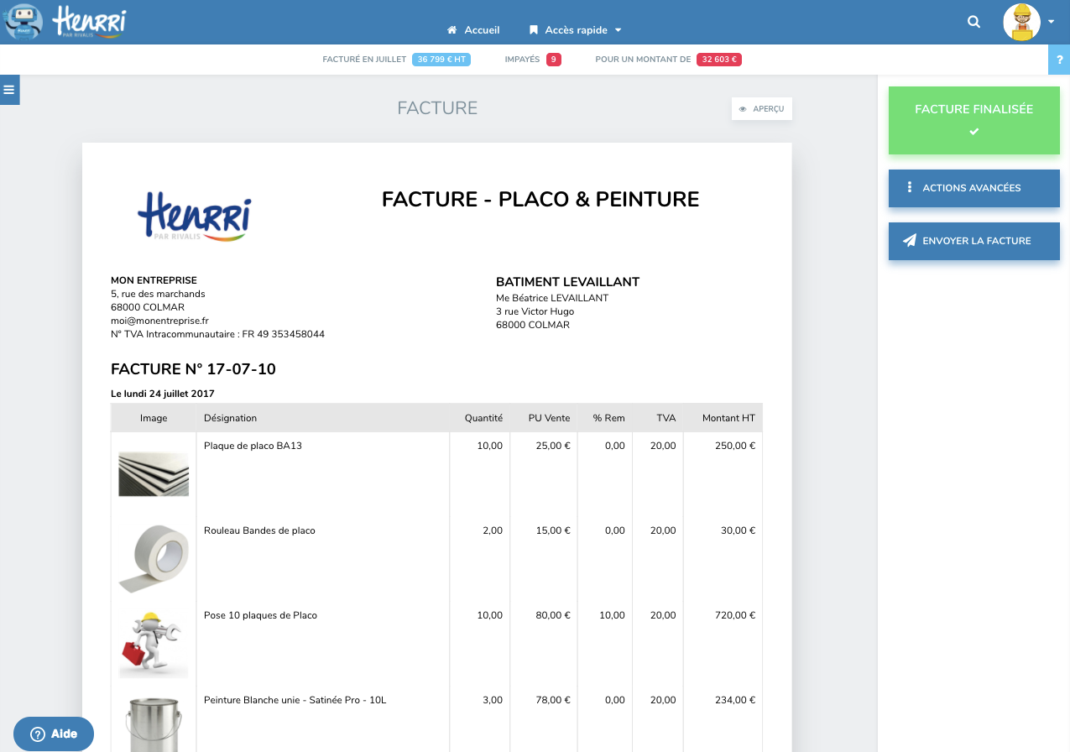Toggle the Facture finalisée status button
This screenshot has height=752, width=1070.
tap(973, 120)
